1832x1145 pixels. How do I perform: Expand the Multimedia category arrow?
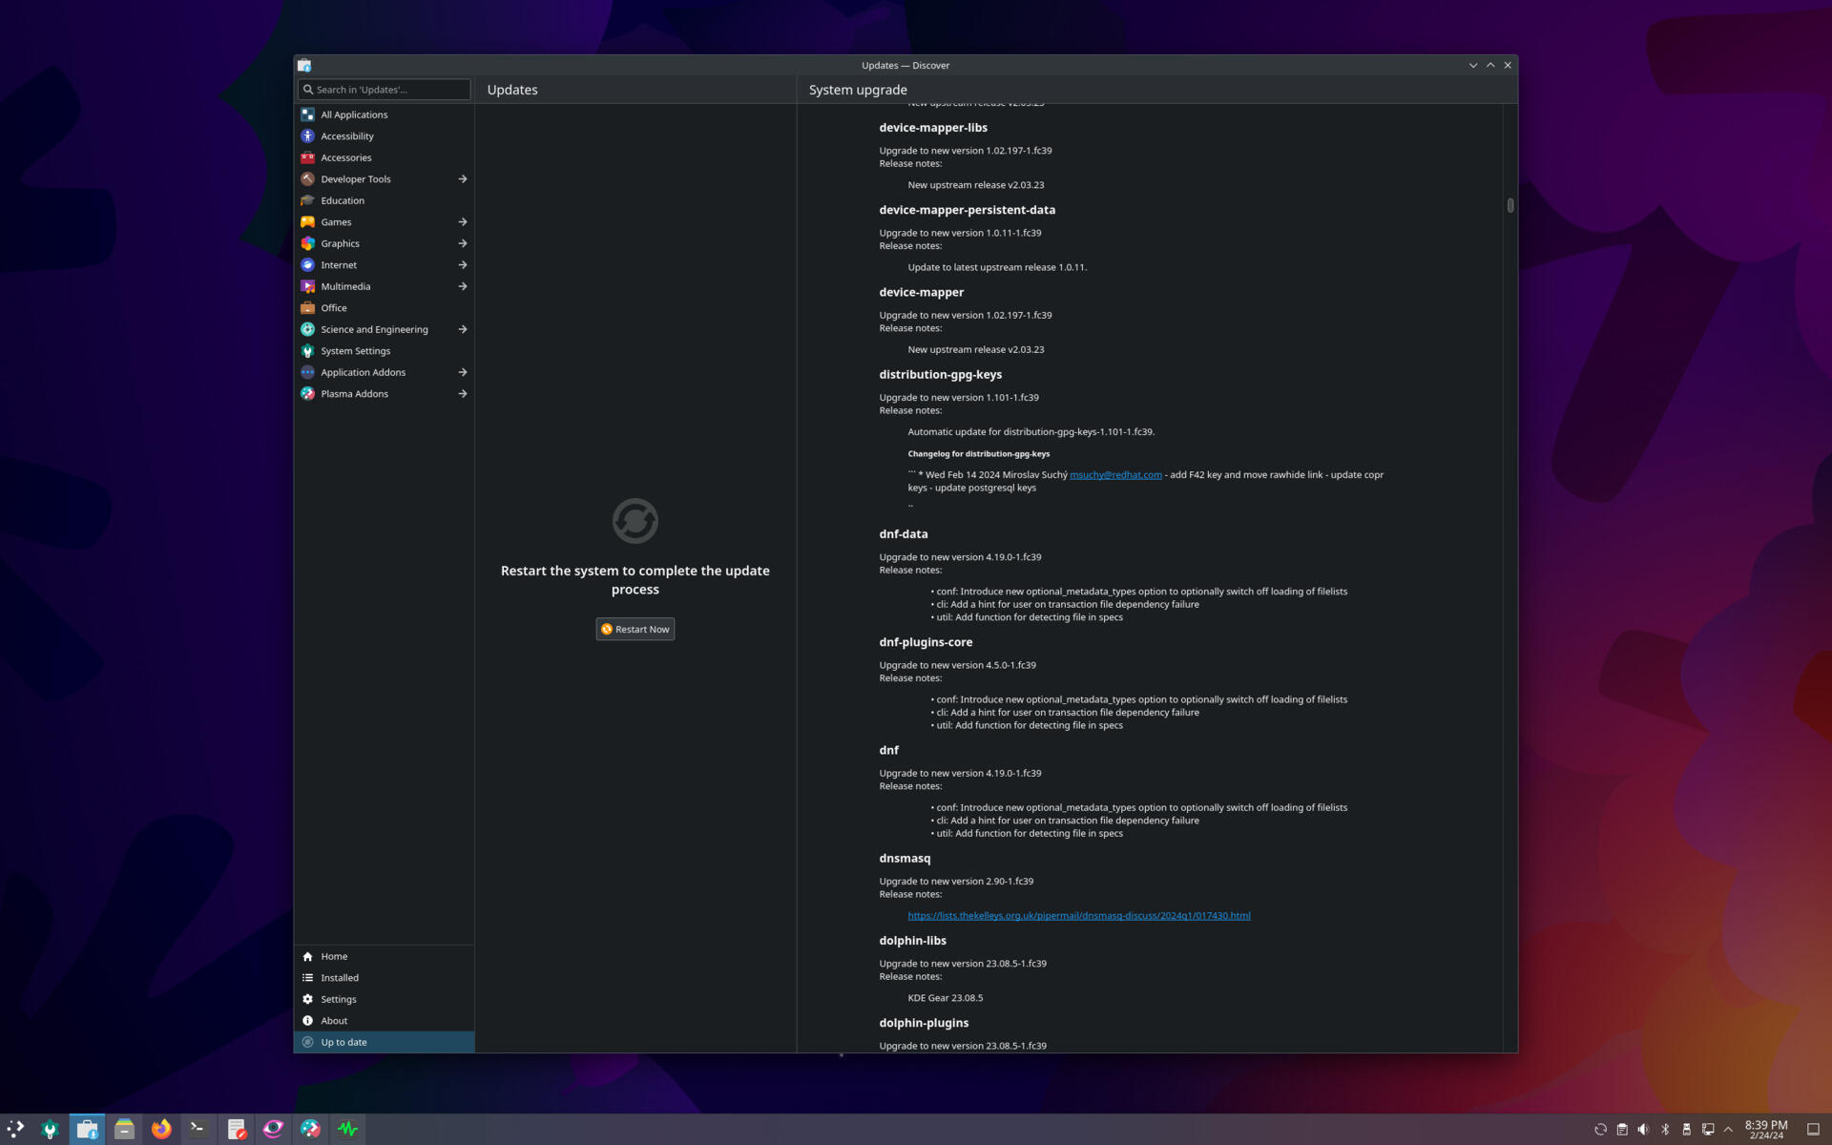(x=463, y=286)
